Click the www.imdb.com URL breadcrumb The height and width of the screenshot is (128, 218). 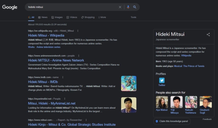[x=43, y=77]
